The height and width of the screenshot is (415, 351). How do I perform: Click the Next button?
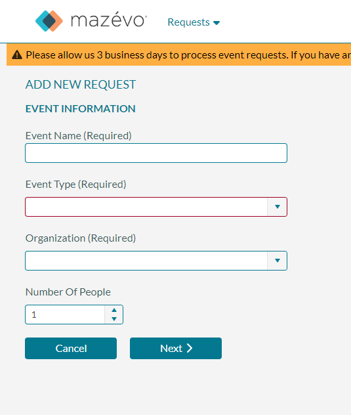pos(176,348)
